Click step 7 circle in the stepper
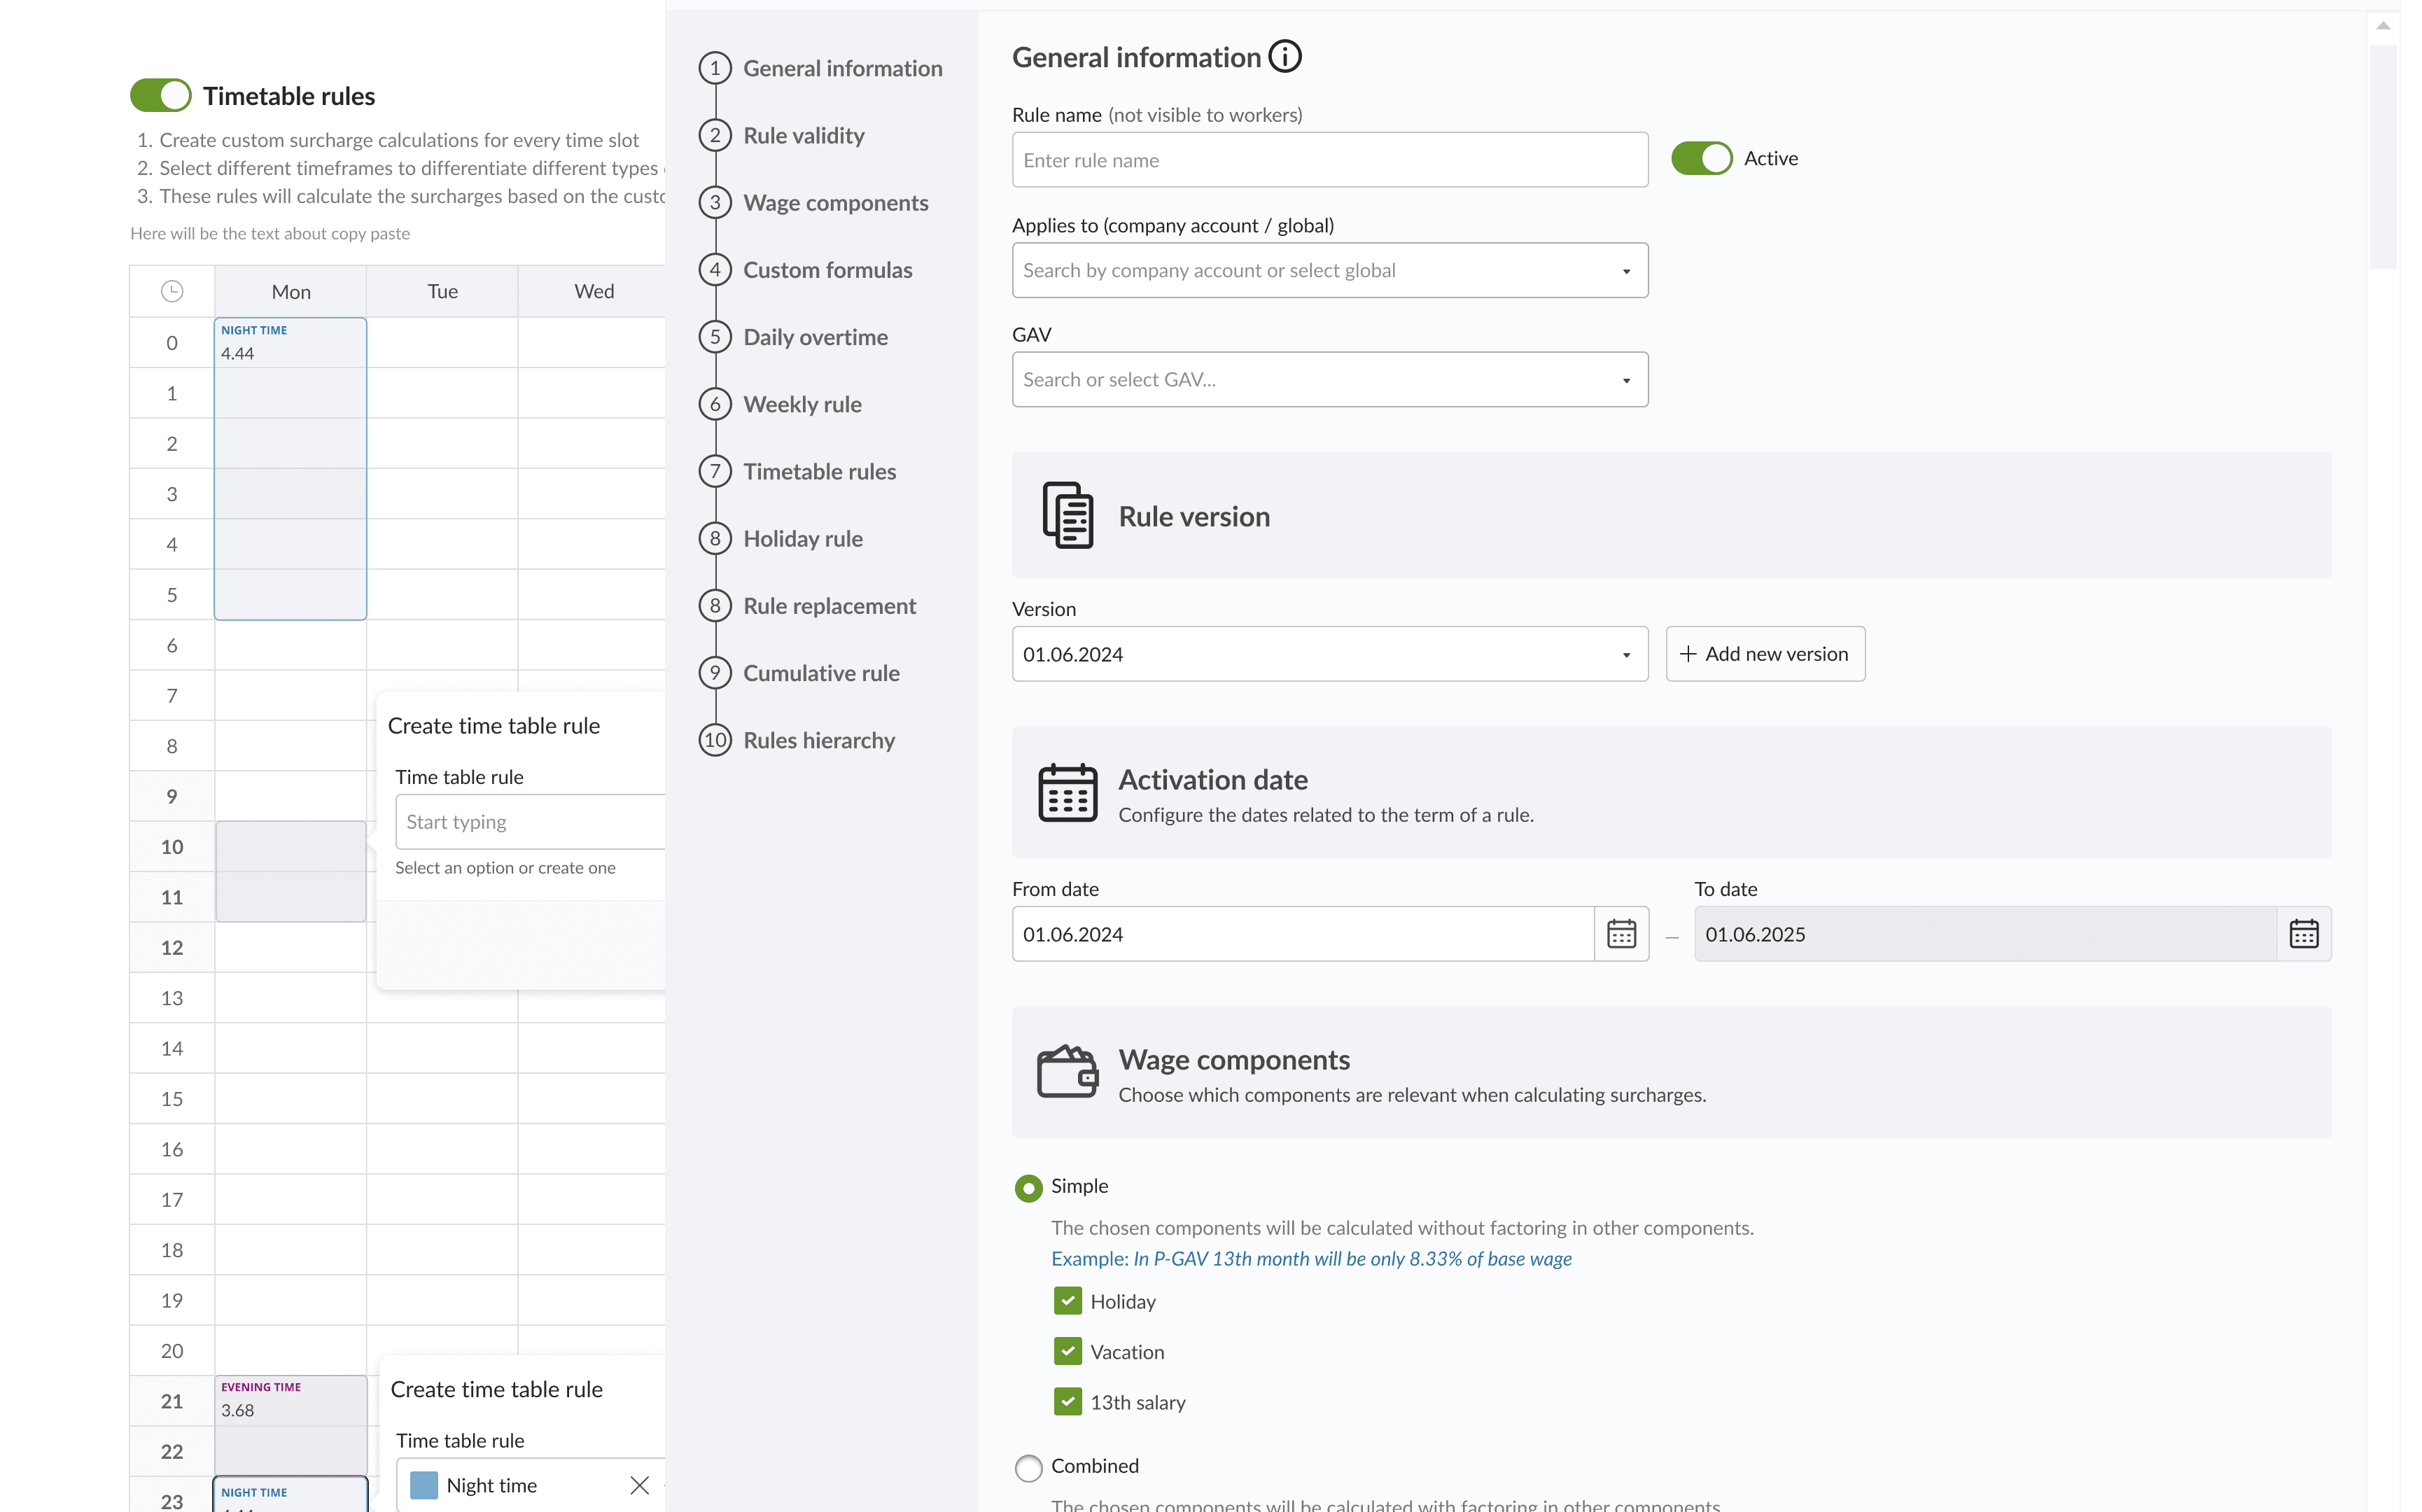Viewport: 2422px width, 1512px height. coord(715,471)
